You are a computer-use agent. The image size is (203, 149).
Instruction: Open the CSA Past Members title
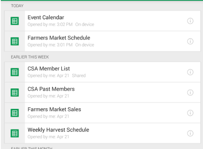(x=51, y=89)
